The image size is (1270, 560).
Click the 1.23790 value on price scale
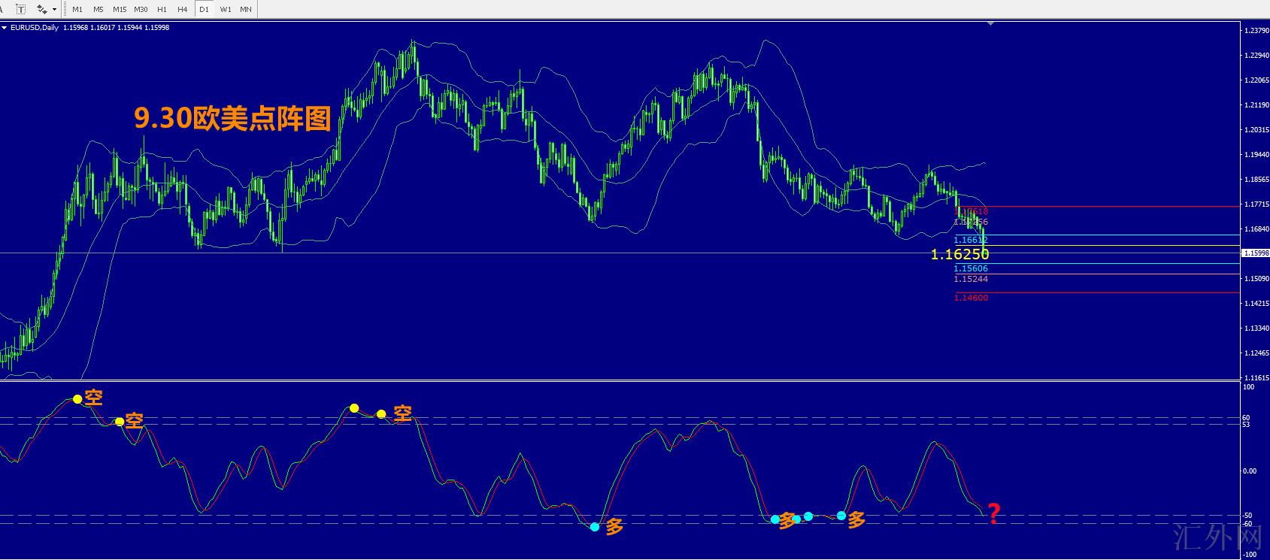tap(1256, 31)
